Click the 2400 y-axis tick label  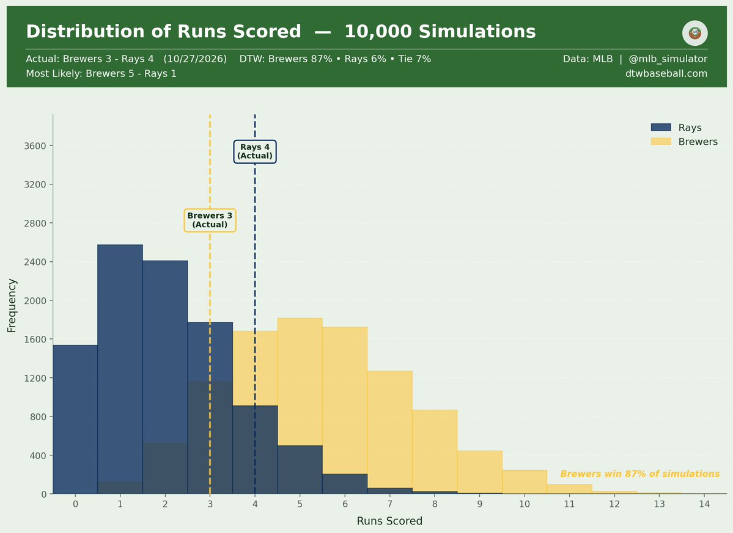tap(35, 262)
